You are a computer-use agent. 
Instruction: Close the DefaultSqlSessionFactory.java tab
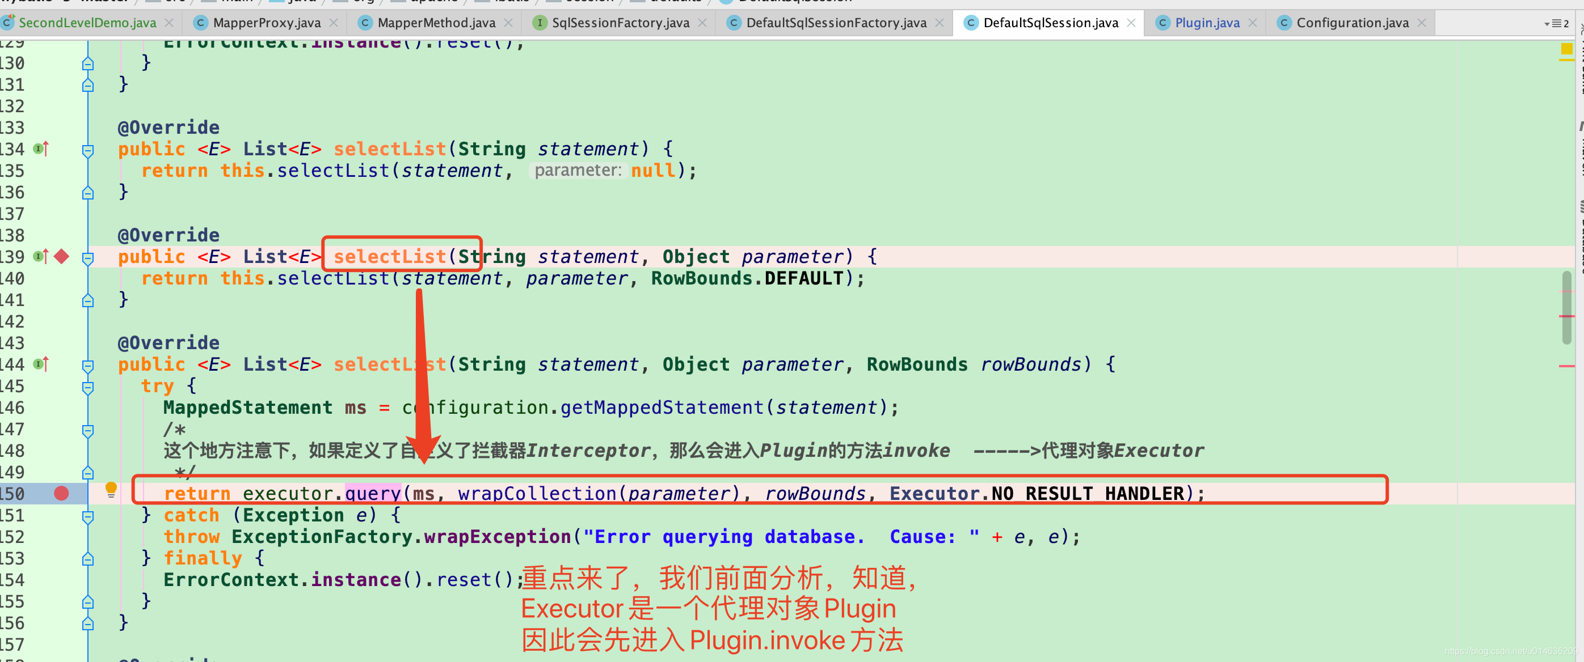[x=939, y=23]
